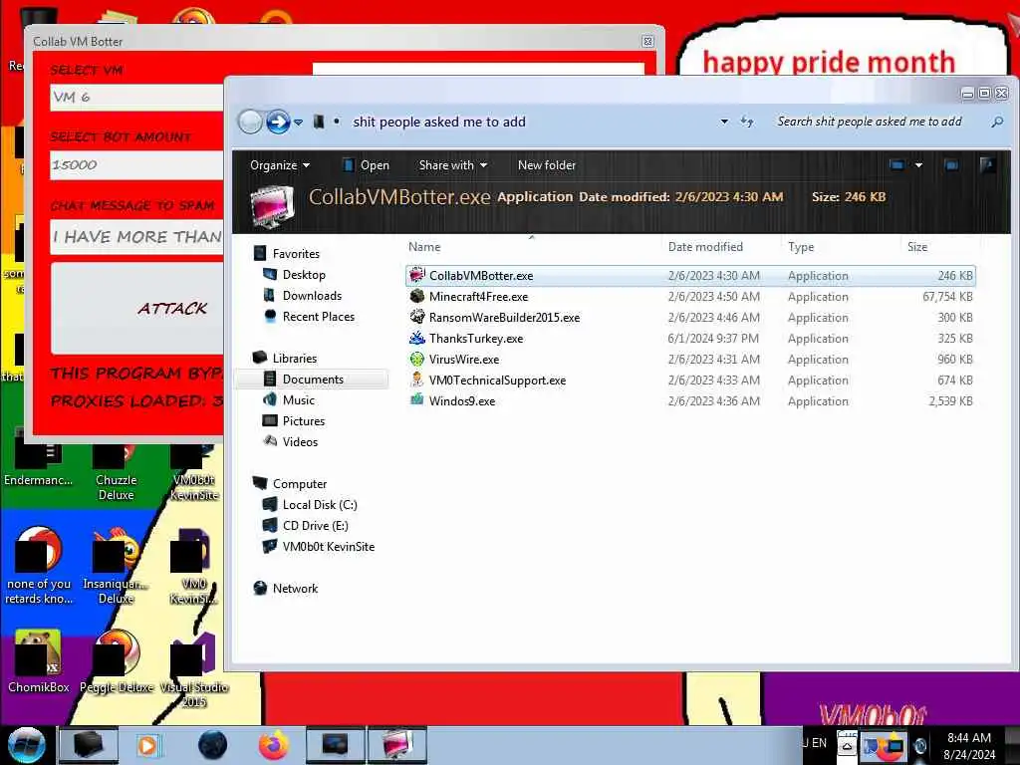Open the view options dropdown arrow
1020x765 pixels.
click(918, 165)
